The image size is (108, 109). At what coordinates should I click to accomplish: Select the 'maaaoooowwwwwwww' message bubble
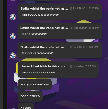(60, 12)
